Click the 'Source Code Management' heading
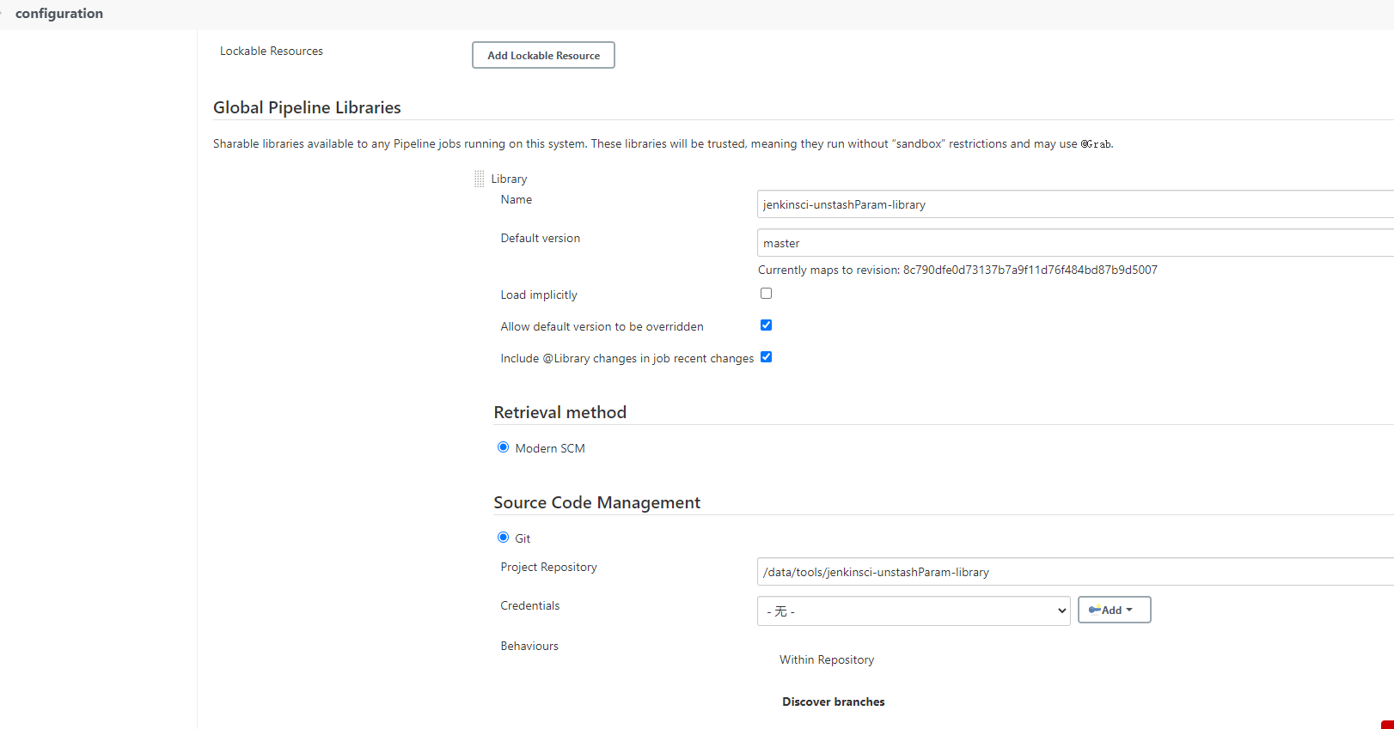 pos(596,502)
